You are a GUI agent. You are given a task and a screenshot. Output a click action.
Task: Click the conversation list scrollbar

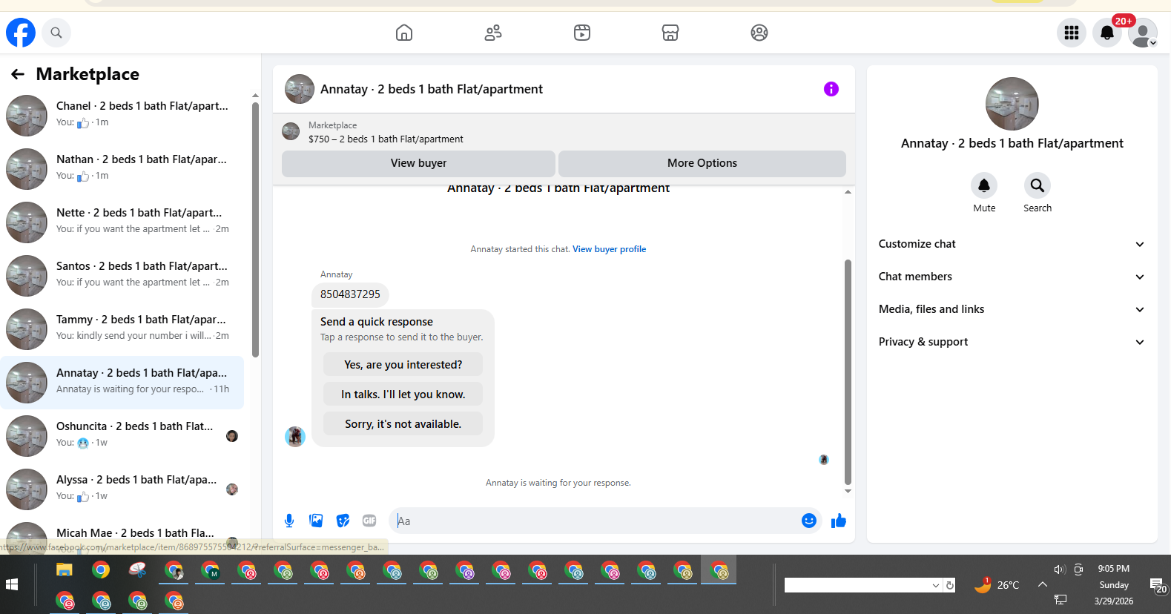coord(255,230)
